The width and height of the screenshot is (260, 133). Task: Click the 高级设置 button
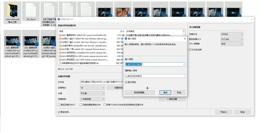[172, 99]
